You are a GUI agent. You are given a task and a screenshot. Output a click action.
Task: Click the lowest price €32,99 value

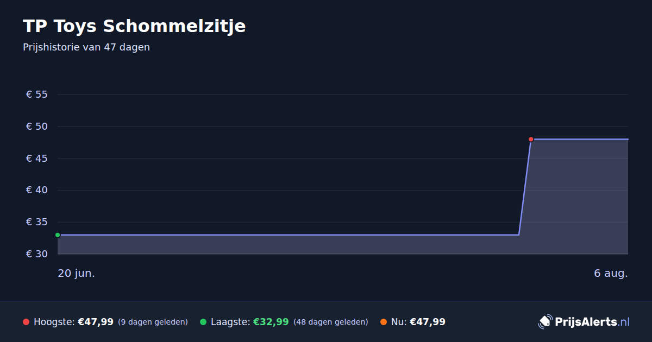click(x=271, y=322)
